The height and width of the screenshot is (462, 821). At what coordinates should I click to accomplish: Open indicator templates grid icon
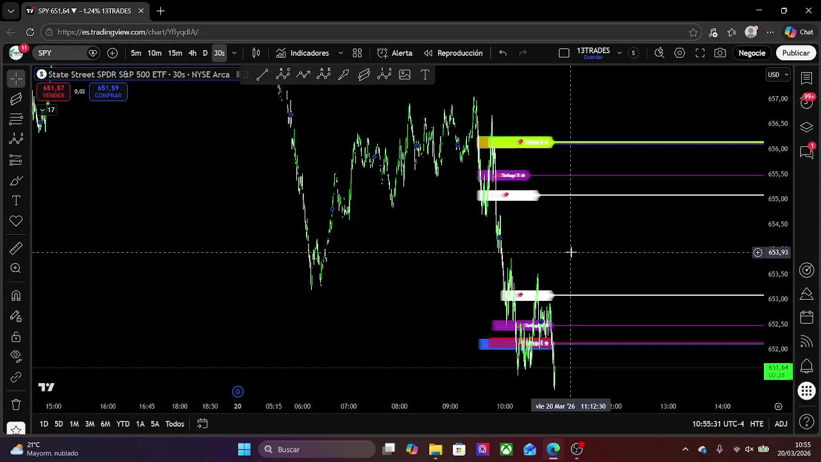357,53
